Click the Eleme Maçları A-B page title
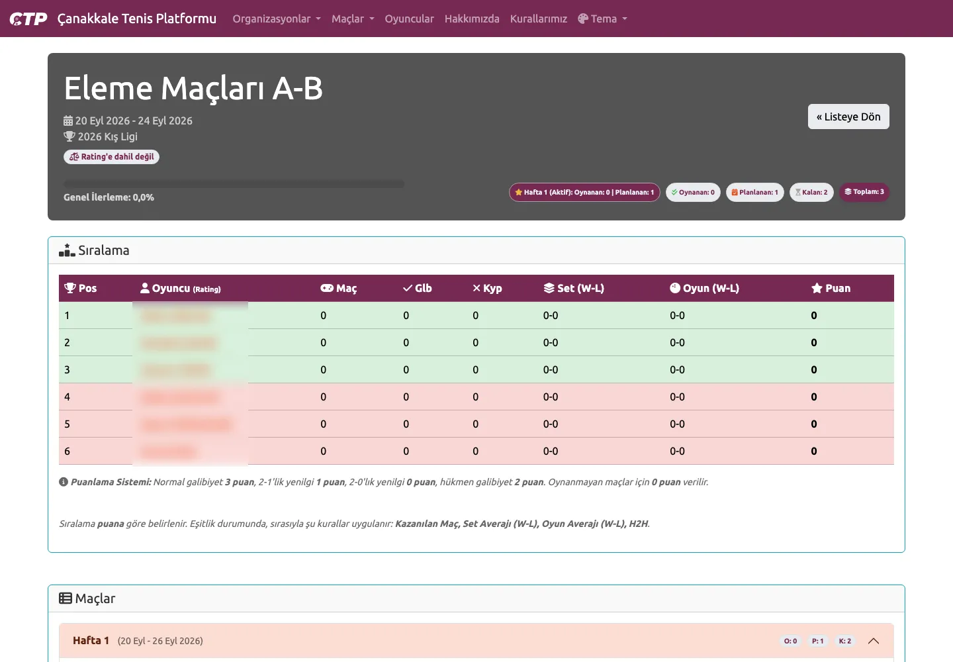Viewport: 953px width, 662px height. [x=193, y=88]
